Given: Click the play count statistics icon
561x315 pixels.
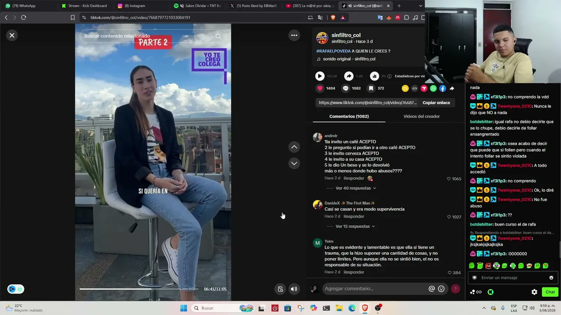Looking at the screenshot, I should [320, 76].
